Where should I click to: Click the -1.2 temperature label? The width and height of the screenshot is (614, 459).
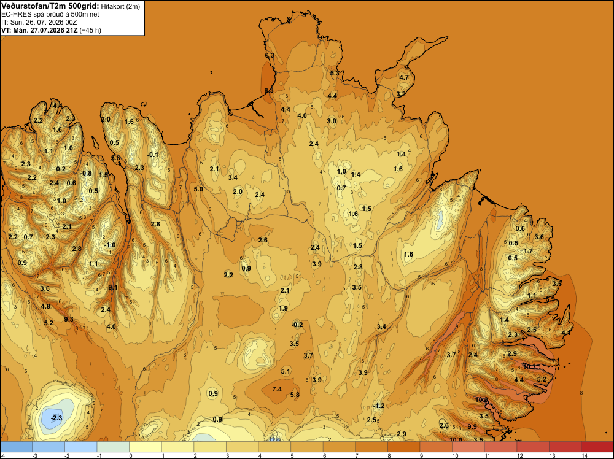[379, 406]
